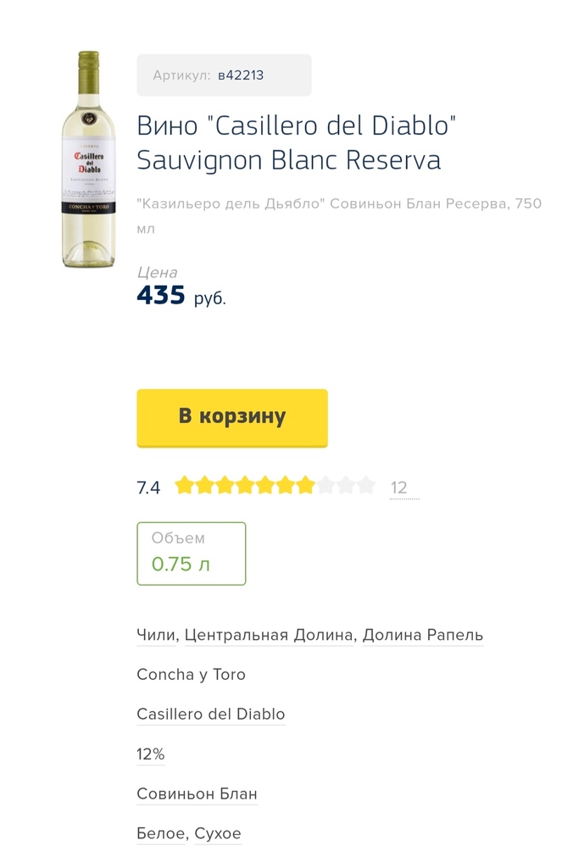The image size is (562, 868).
Task: Select the 0.75 л volume option
Action: click(191, 554)
